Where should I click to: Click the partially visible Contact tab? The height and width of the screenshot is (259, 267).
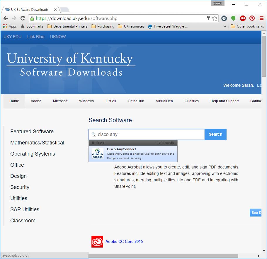256,101
